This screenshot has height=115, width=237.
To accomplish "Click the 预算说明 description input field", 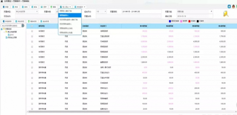I will click(129, 16).
